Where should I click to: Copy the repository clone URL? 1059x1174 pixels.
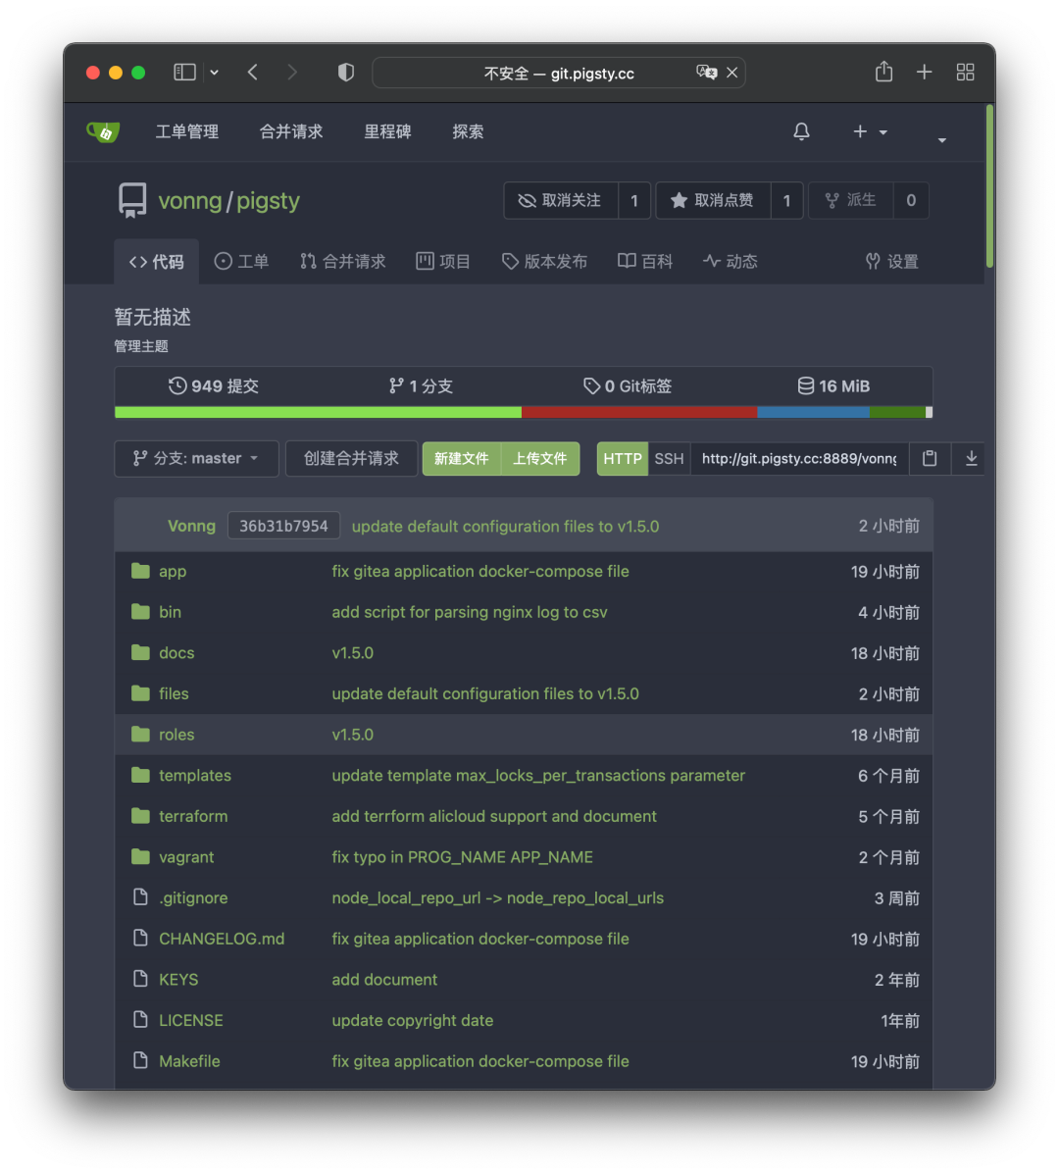pyautogui.click(x=930, y=458)
